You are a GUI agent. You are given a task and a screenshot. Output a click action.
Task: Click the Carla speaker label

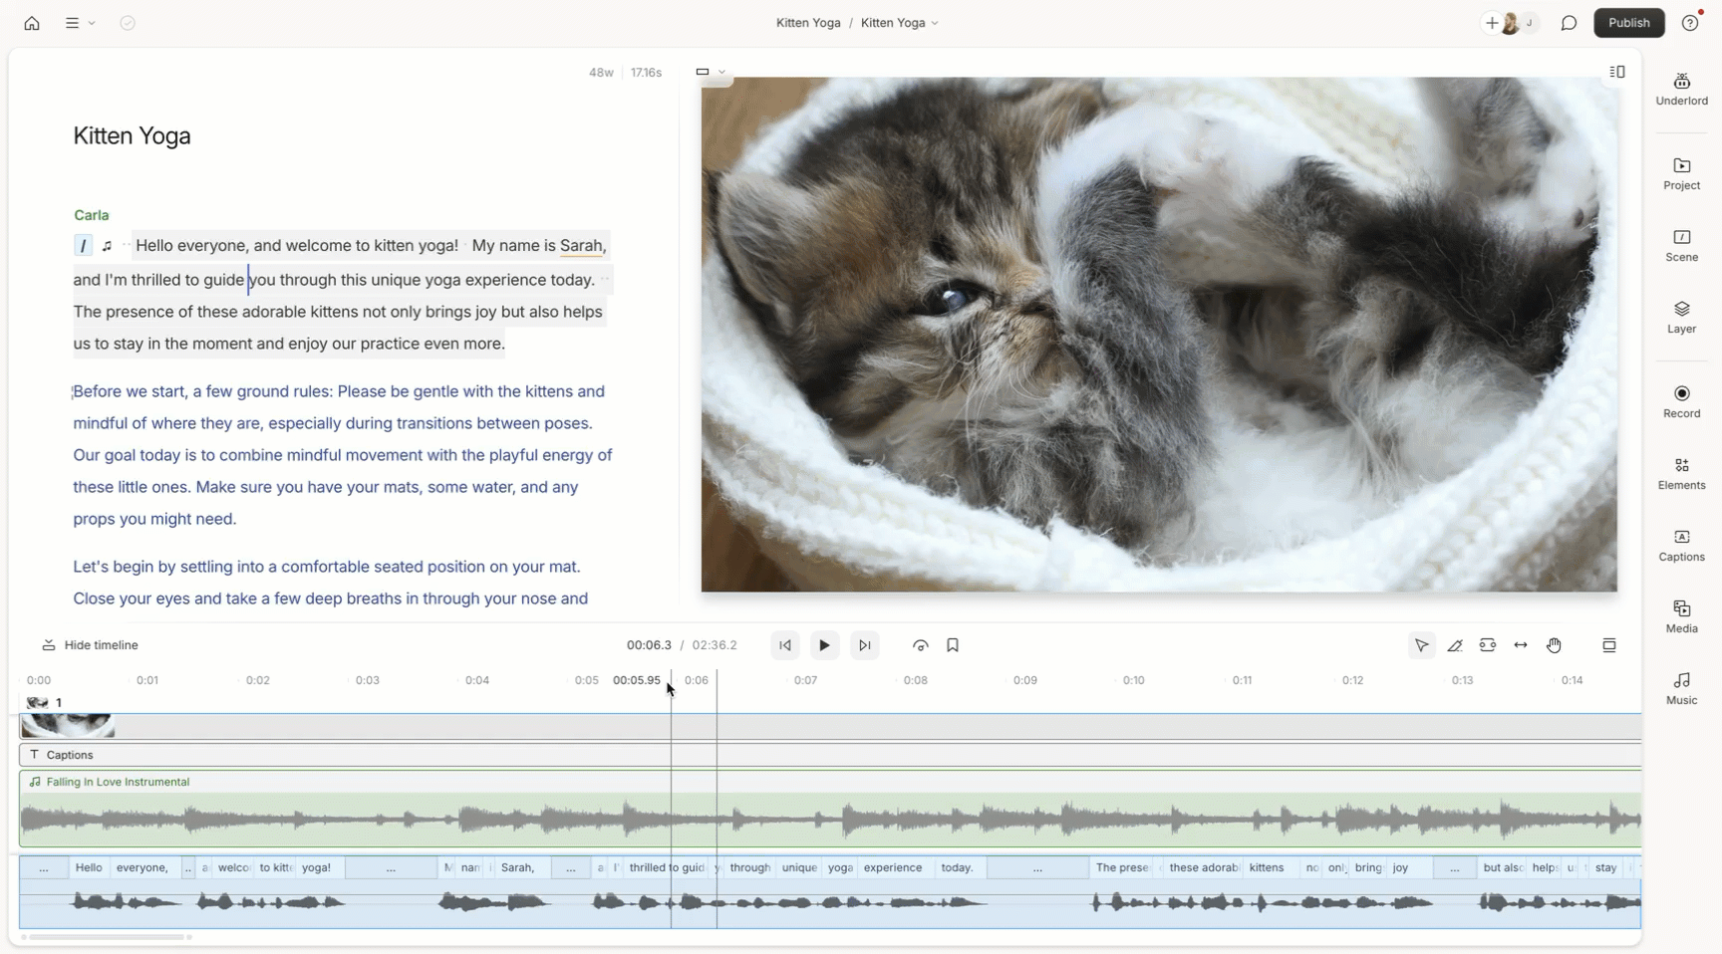point(91,215)
